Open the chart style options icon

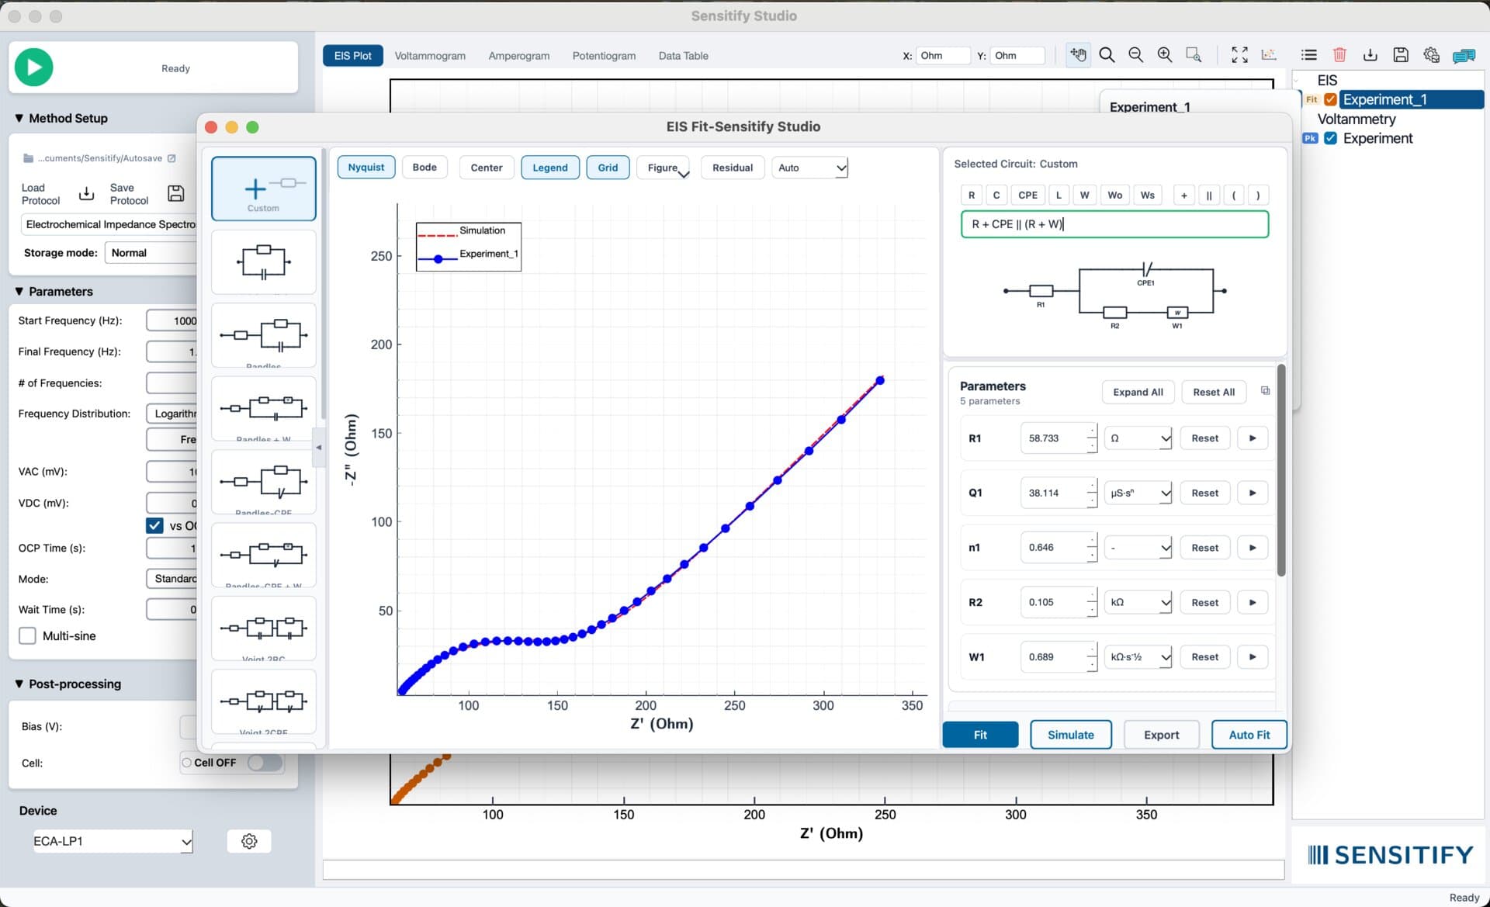click(1269, 55)
